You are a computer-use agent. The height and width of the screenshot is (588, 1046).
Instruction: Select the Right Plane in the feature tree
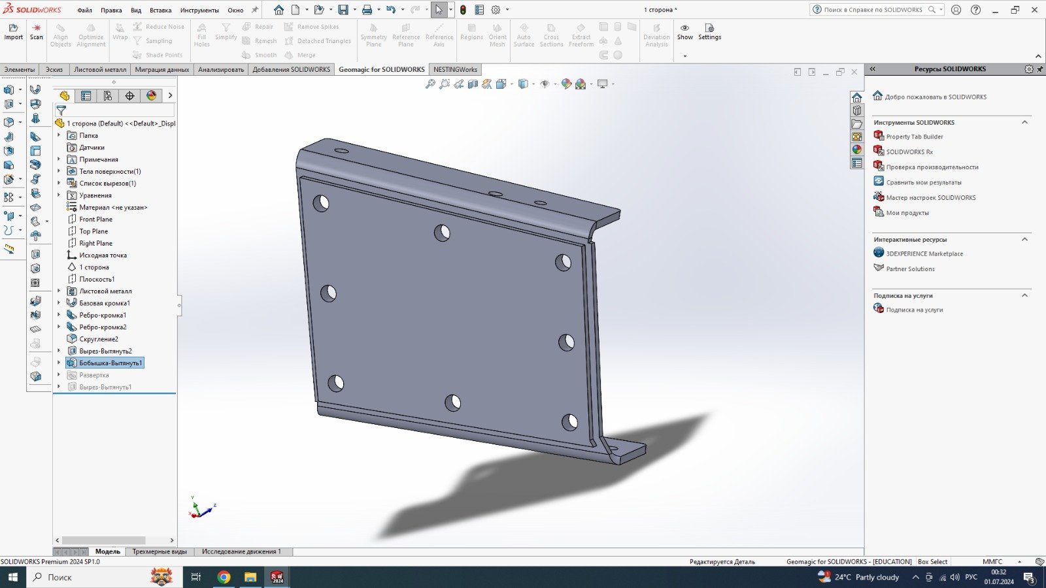coord(95,243)
